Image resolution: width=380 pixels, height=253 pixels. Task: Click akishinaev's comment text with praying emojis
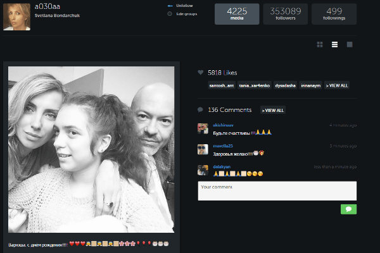click(243, 133)
